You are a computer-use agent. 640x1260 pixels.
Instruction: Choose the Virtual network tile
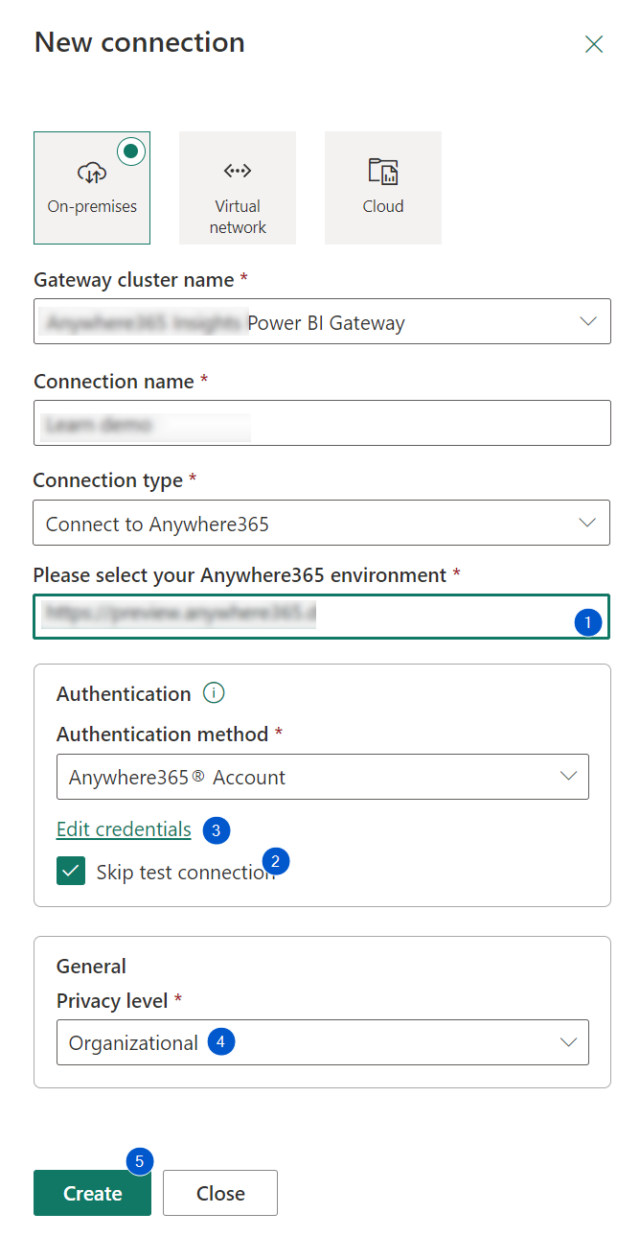(238, 188)
